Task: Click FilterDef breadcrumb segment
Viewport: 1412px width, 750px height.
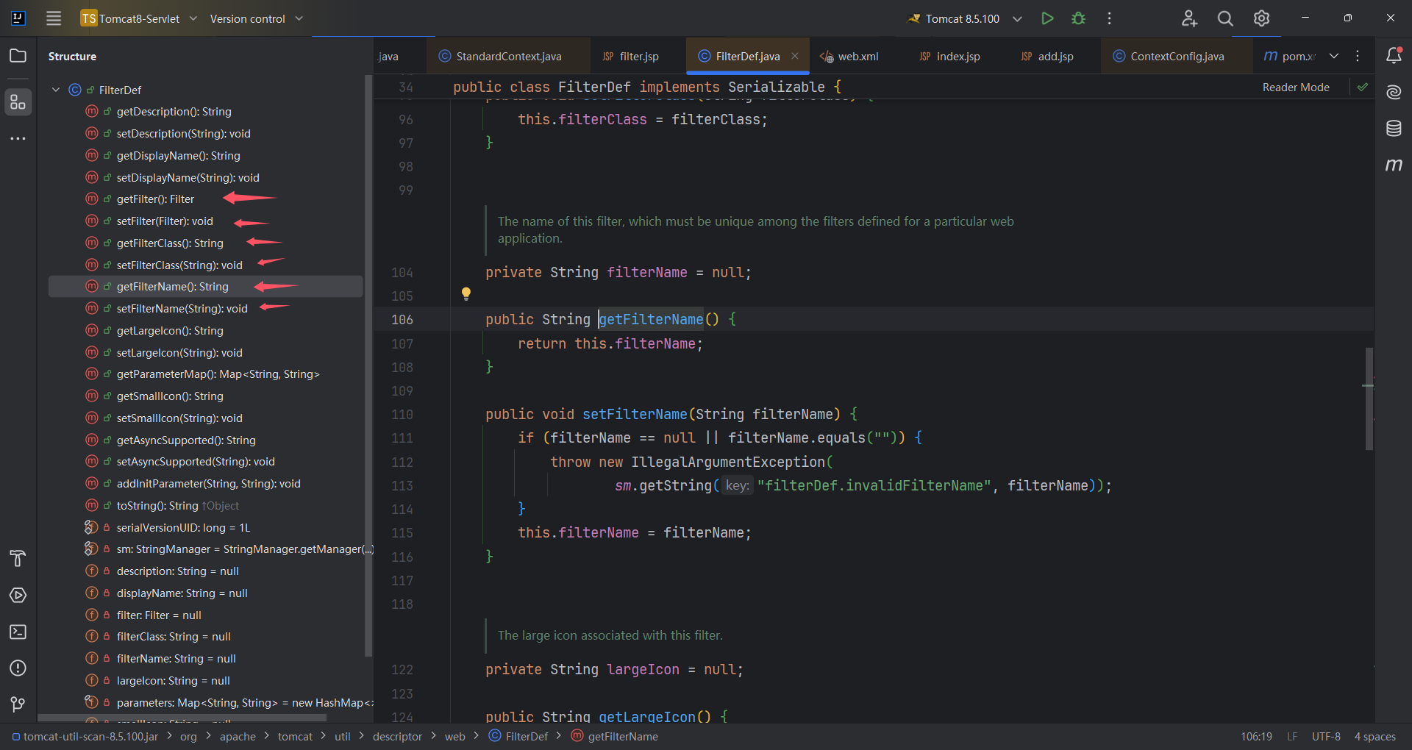Action: 518,737
